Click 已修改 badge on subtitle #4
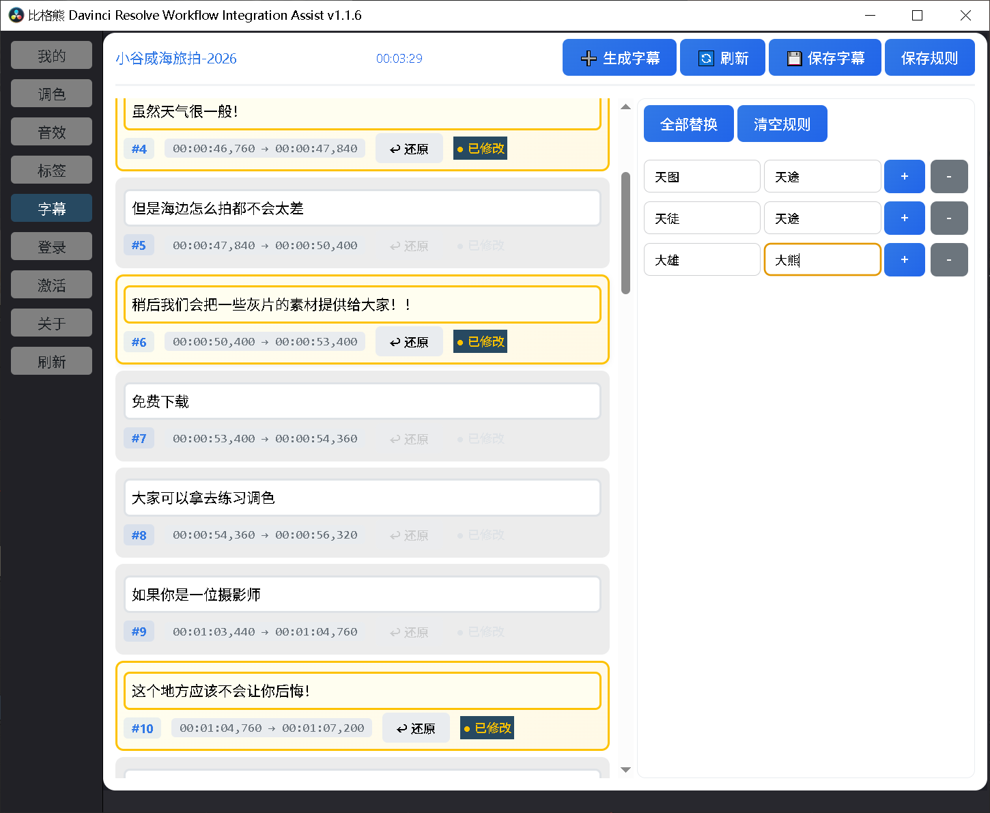This screenshot has height=813, width=990. click(480, 149)
